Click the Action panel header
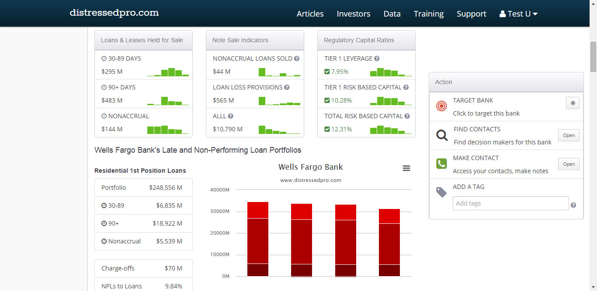 click(x=506, y=82)
